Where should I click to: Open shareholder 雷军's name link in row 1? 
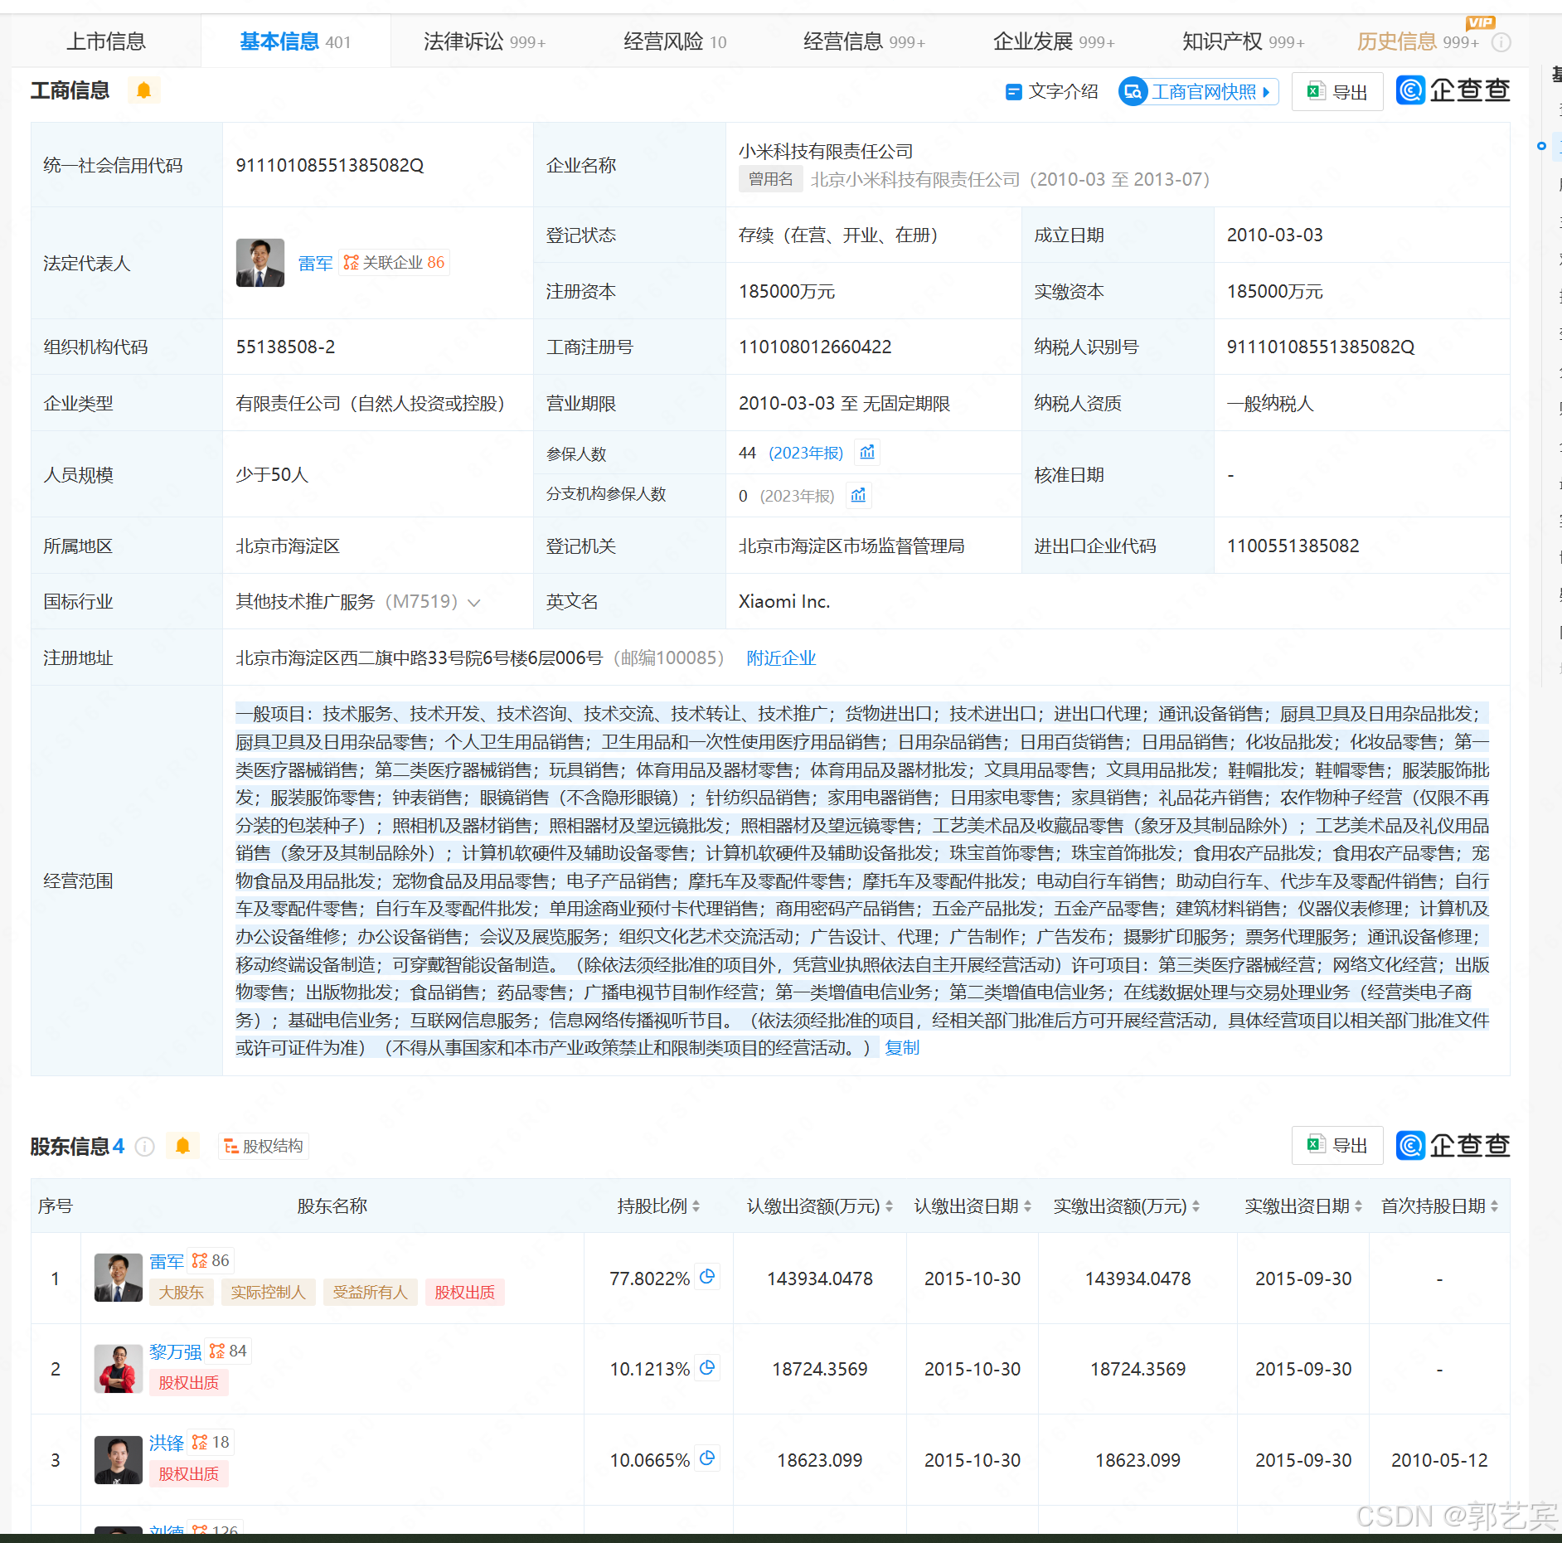coord(167,1261)
